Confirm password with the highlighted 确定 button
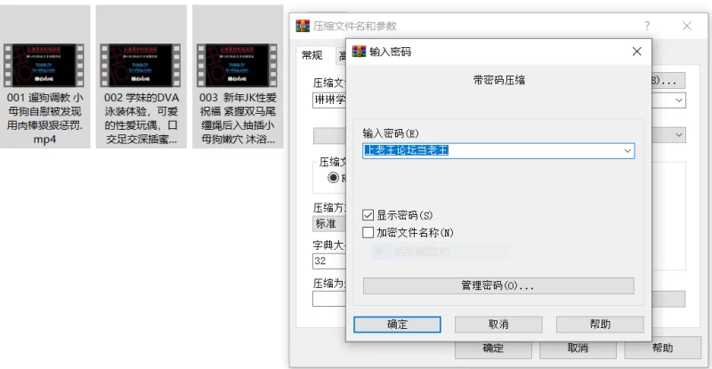 [397, 325]
